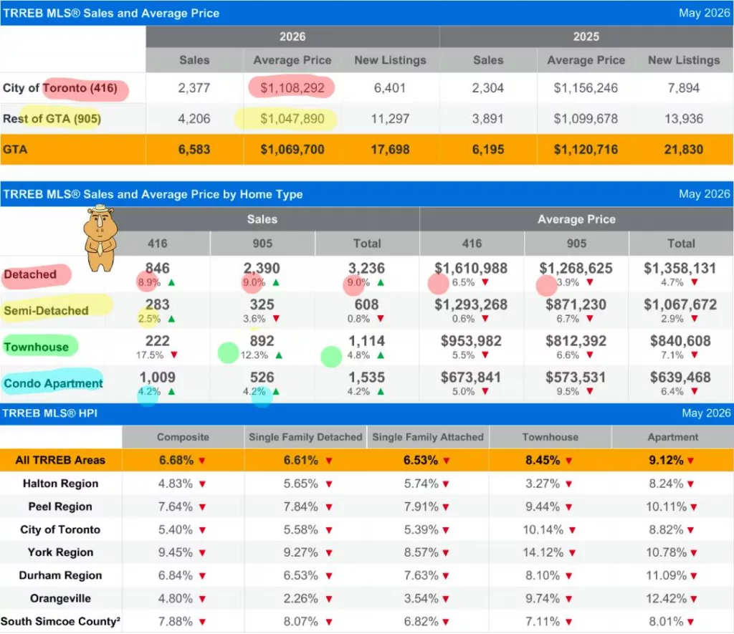Click the 3,236 total detached sales

click(366, 268)
